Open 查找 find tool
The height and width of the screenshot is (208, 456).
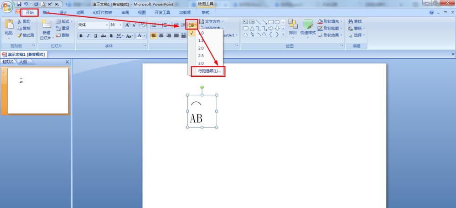[355, 21]
